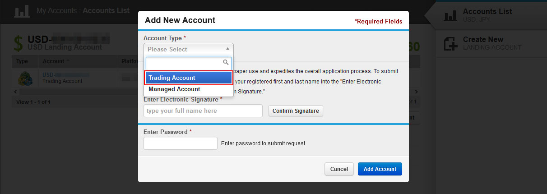Focus the Enter Password field
Screen dimensions: 547x194
[x=181, y=143]
